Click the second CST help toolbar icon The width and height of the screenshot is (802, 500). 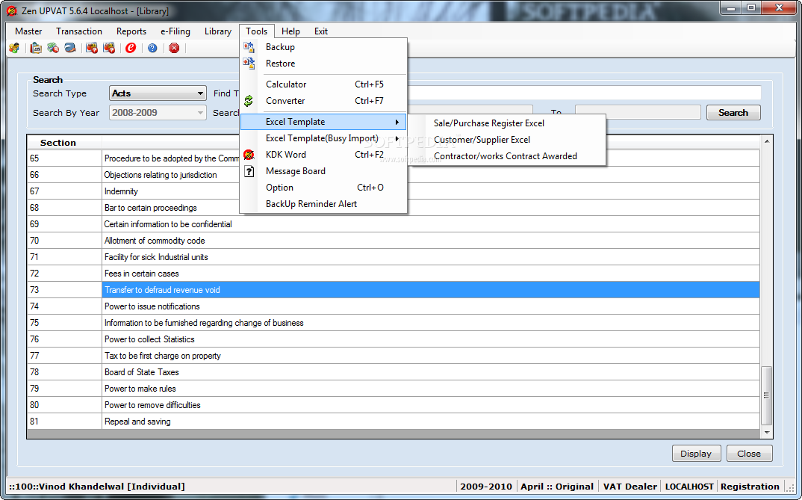[x=109, y=48]
